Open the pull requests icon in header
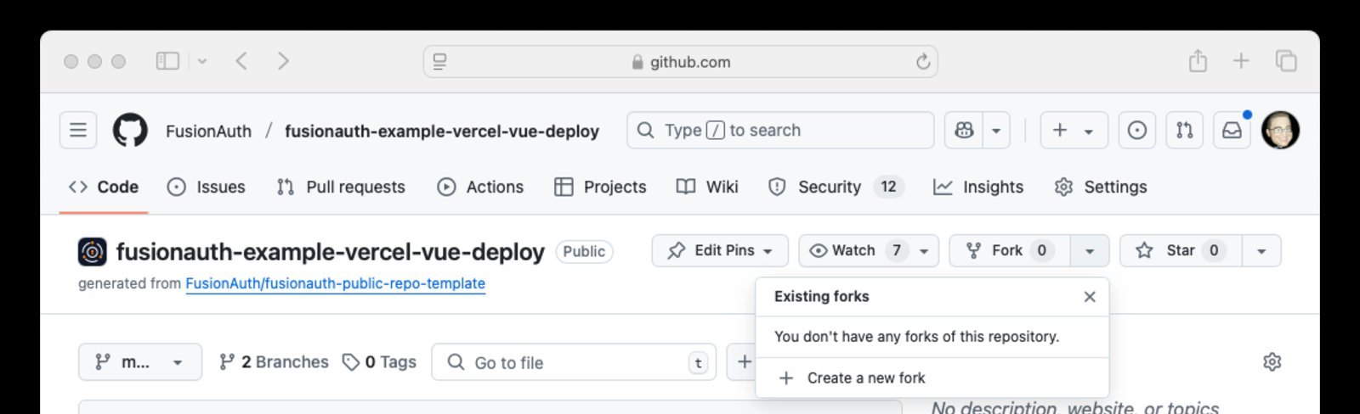The width and height of the screenshot is (1360, 414). [1184, 131]
